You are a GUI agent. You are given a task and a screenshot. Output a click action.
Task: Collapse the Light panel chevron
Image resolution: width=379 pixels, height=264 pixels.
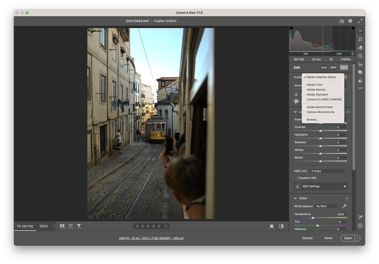point(296,112)
